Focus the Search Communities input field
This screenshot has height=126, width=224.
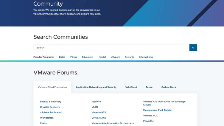pos(112,48)
